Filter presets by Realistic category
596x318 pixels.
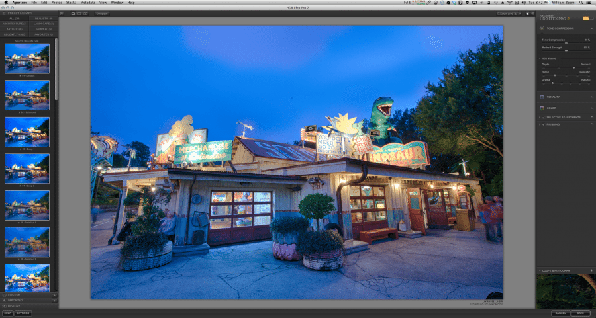coord(44,19)
